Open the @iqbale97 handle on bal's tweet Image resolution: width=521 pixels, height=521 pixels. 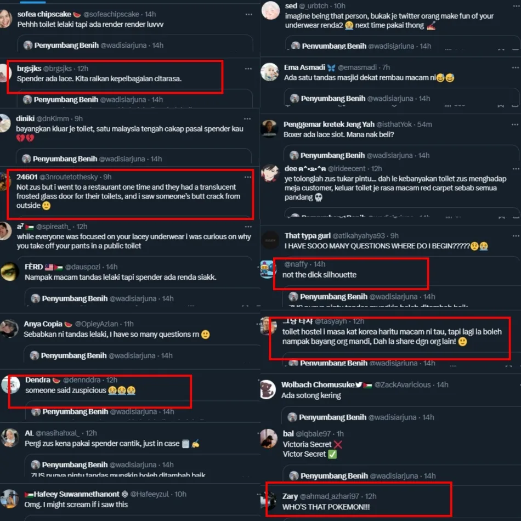313,434
